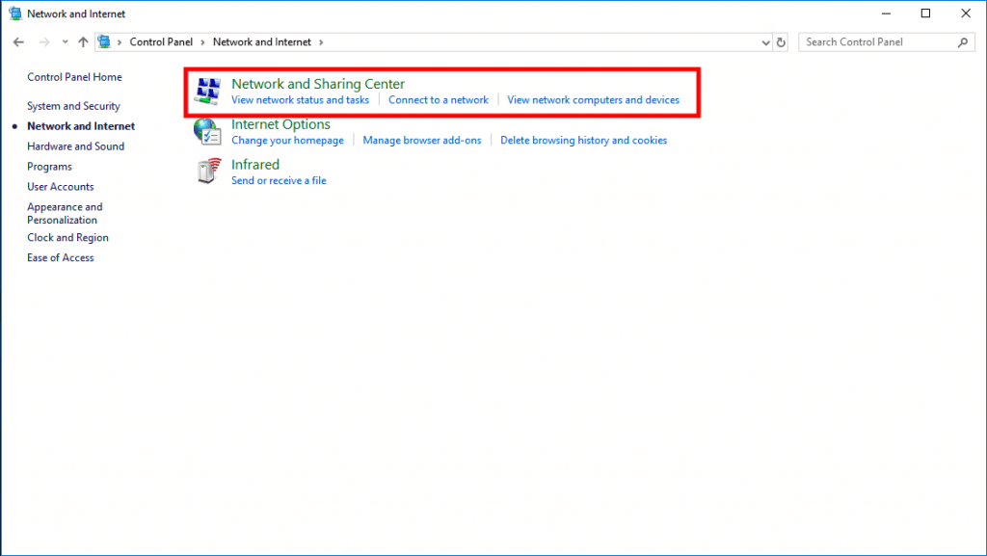The width and height of the screenshot is (987, 556).
Task: Open the System and Security category
Action: (72, 106)
